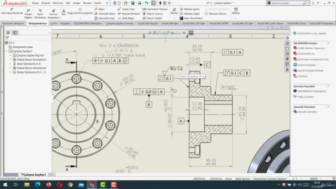Add a Datum Unsuru feature

coord(153,14)
